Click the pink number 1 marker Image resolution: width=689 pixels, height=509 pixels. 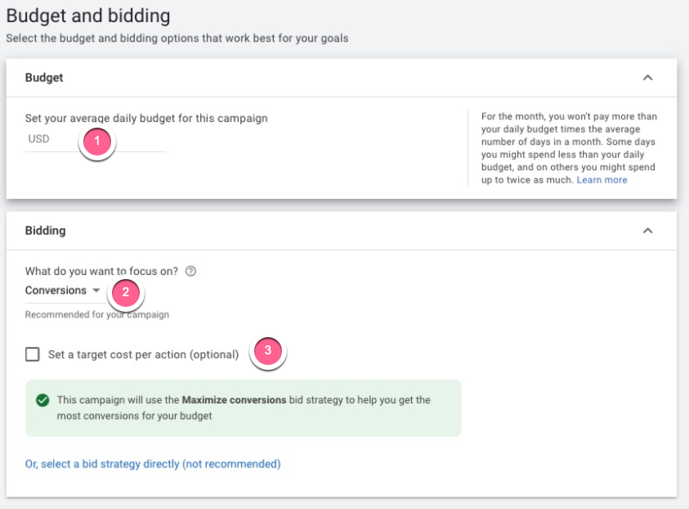coord(97,142)
